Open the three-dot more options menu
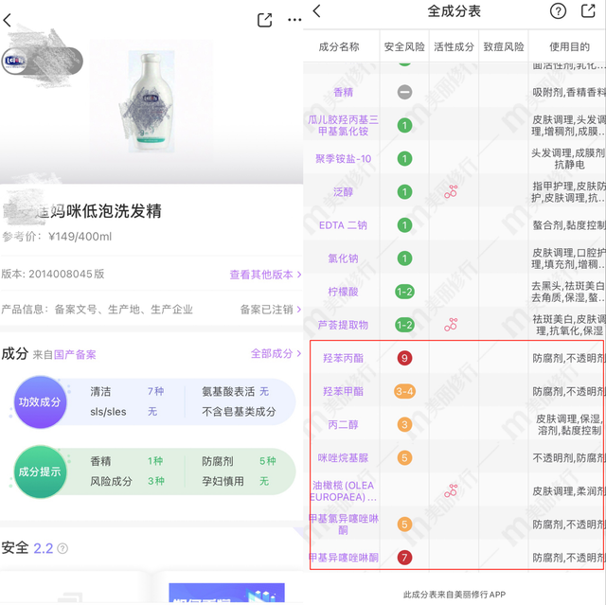This screenshot has height=605, width=606. [x=294, y=20]
